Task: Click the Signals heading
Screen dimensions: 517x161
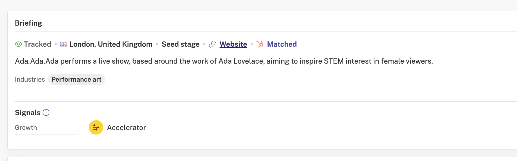Action: coord(28,113)
